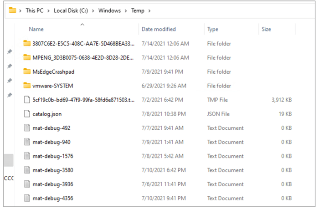
Task: Navigate to Windows breadcrumb
Action: pyautogui.click(x=109, y=10)
